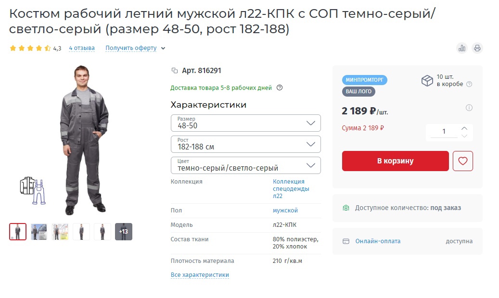Open the Все характеристики link

[x=200, y=275]
